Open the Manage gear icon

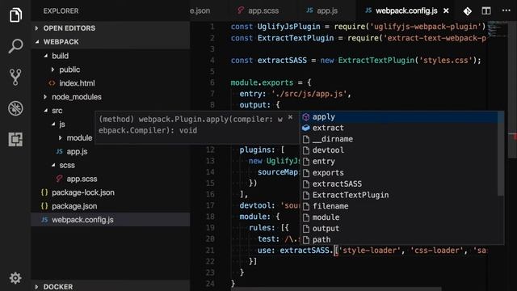click(x=15, y=278)
